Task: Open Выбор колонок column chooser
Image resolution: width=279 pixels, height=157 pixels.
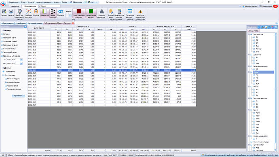Action: pyautogui.click(x=53, y=13)
